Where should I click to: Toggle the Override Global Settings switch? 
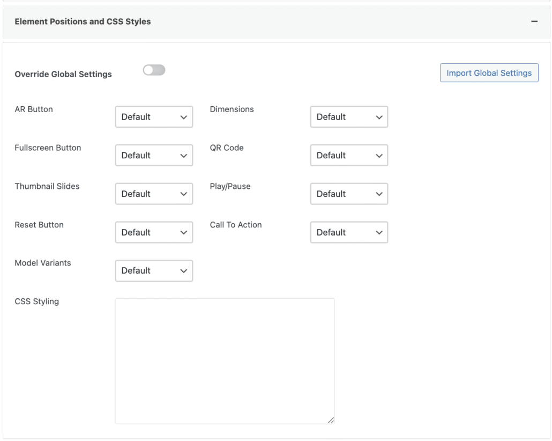pyautogui.click(x=154, y=70)
